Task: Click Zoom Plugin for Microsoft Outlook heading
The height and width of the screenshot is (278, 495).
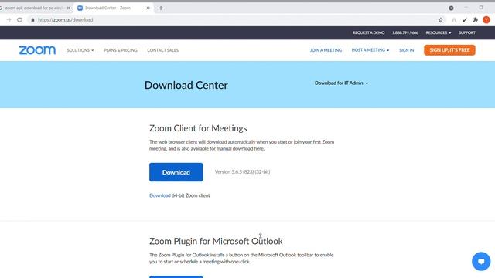Action: (216, 241)
